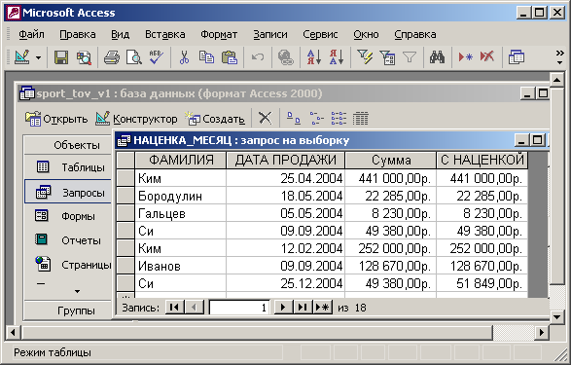Screen dimensions: 571x365
Task: Click the Бородулин cell
Action: coord(181,196)
